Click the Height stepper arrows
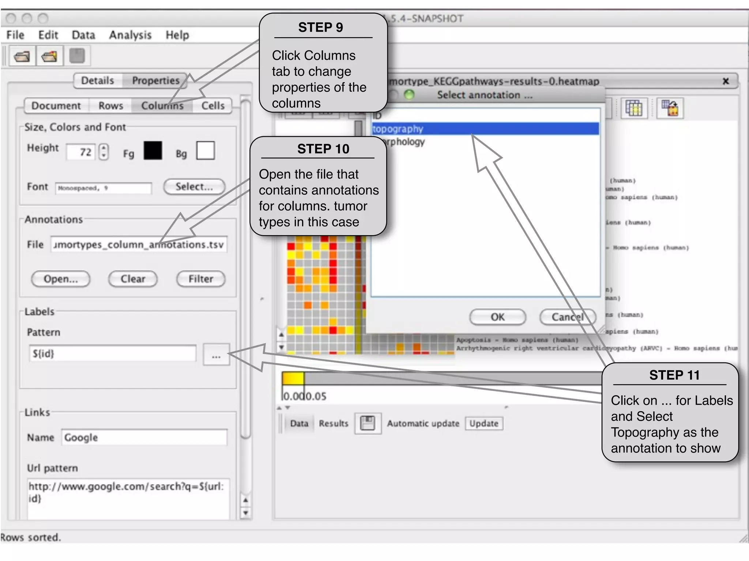Image resolution: width=749 pixels, height=561 pixels. tap(104, 152)
